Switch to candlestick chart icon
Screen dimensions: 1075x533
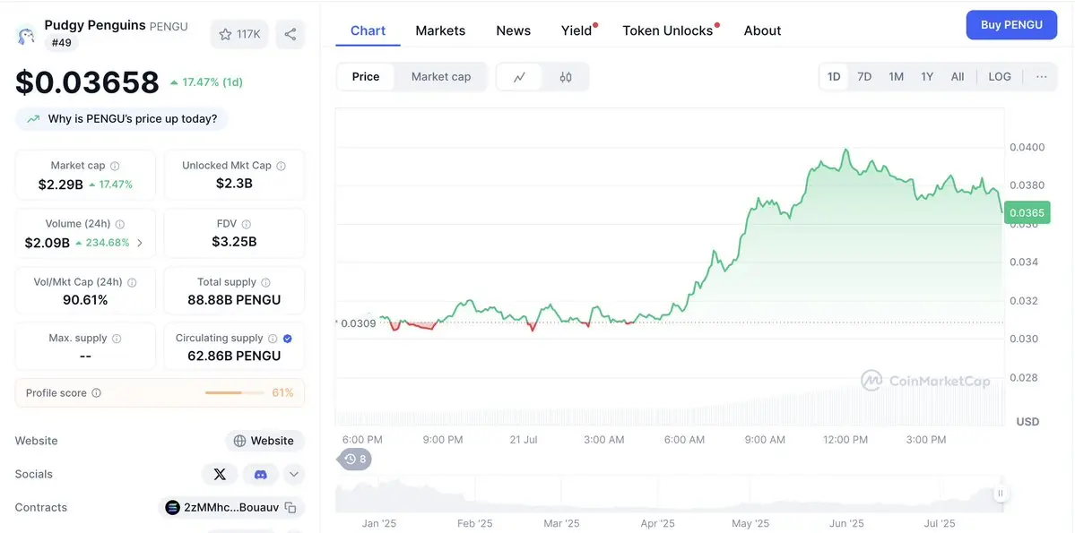[x=566, y=77]
